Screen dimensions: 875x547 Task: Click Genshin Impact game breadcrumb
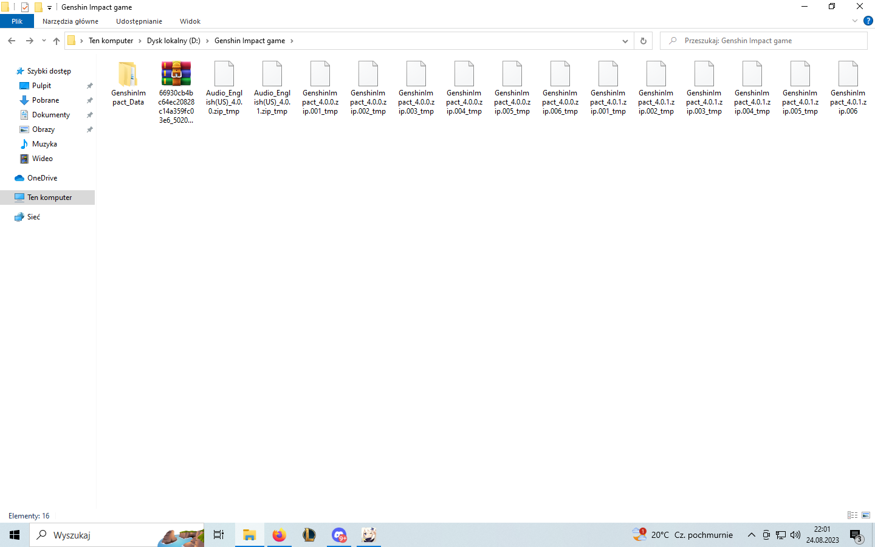[250, 41]
